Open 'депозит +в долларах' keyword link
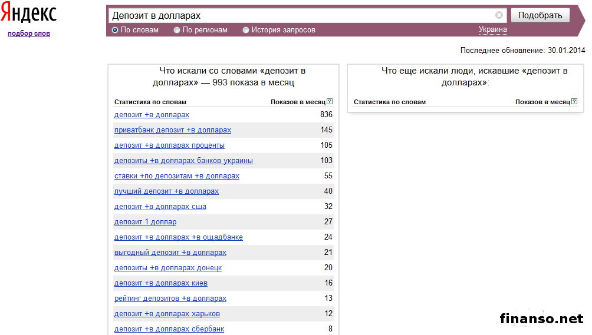The height and width of the screenshot is (335, 592). [152, 115]
